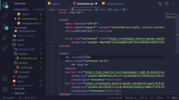Open the Manage gear icon

tap(5, 90)
